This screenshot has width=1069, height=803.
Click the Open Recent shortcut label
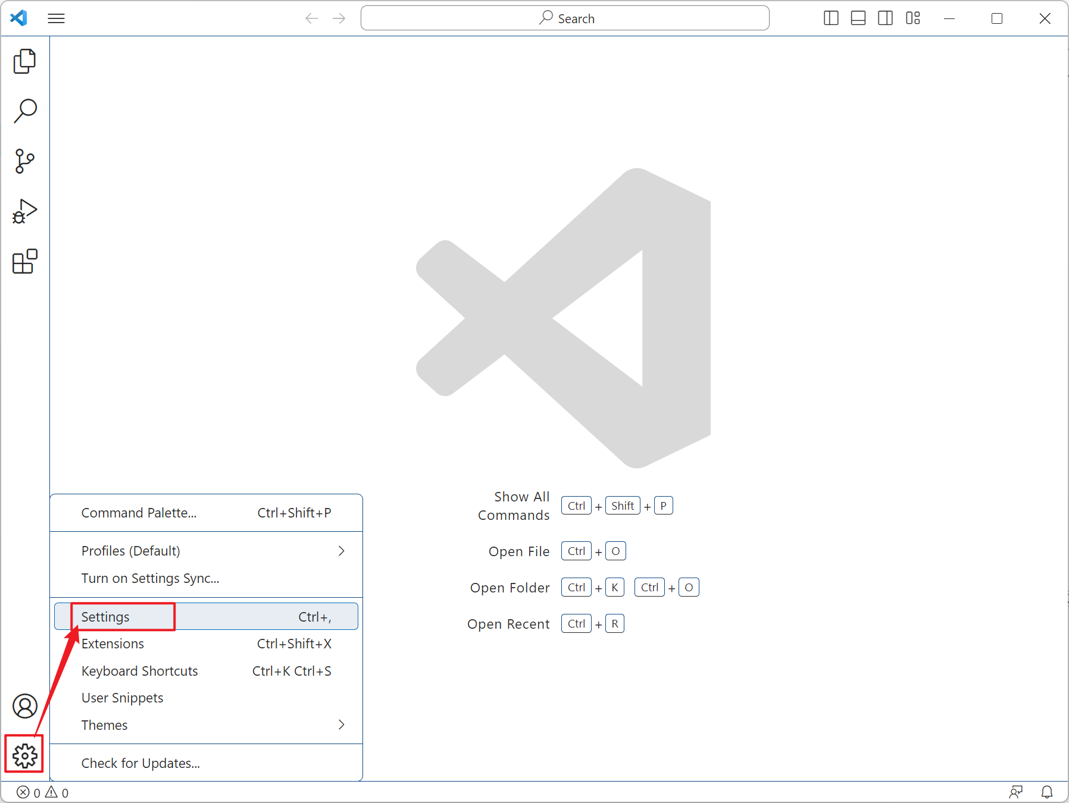click(x=508, y=624)
